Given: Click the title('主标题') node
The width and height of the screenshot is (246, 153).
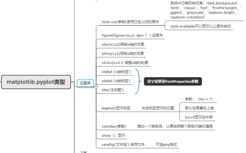Looking at the screenshot, I should pos(112,90).
